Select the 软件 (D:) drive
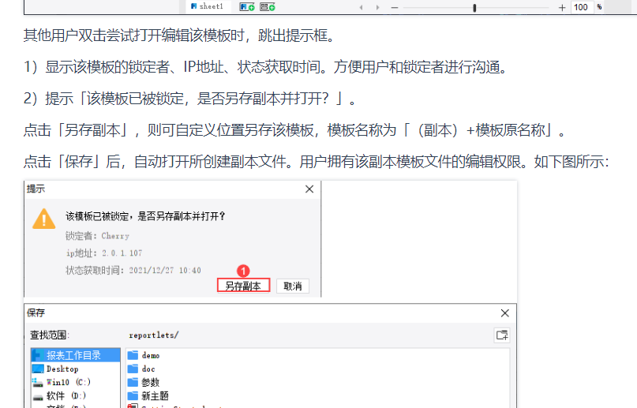Screen dimensions: 637x408 (76, 395)
